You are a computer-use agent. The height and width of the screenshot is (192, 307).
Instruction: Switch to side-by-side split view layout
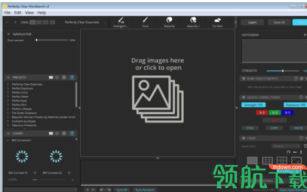(x=39, y=22)
